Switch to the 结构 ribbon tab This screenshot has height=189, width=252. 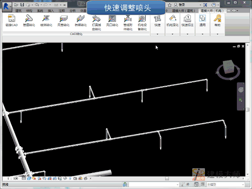pyautogui.click(x=29, y=11)
